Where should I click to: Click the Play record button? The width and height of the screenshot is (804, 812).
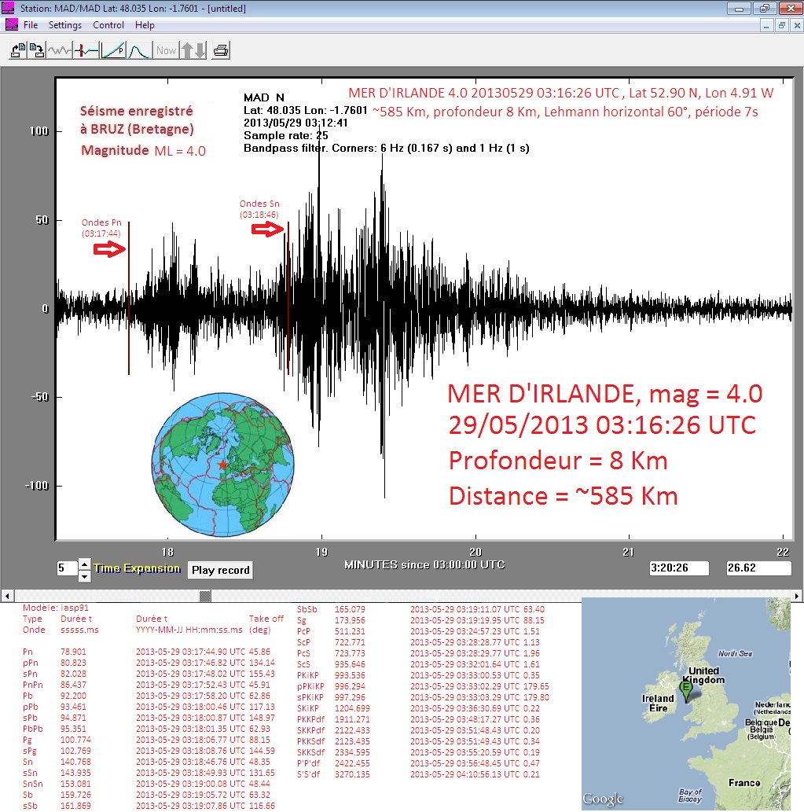(220, 570)
